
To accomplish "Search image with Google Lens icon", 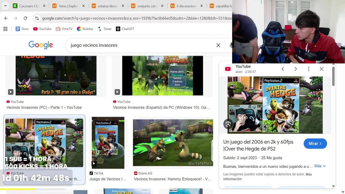I will click(228, 124).
